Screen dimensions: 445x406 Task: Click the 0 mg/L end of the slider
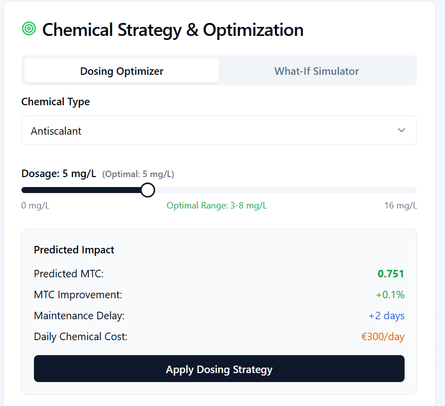pyautogui.click(x=35, y=205)
